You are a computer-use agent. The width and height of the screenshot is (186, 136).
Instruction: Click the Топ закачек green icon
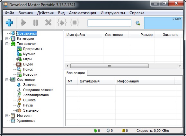click(x=13, y=44)
